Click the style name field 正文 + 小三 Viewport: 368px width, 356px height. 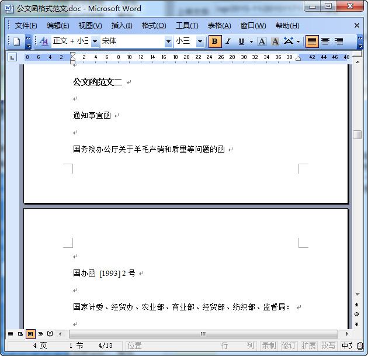(71, 42)
